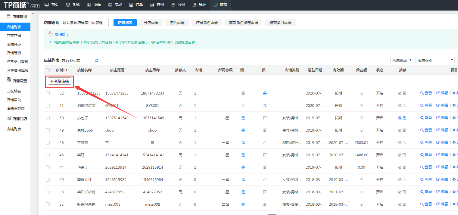Image resolution: width=458 pixels, height=215 pixels.
Task: Click the gear icon in row 46
Action: click(x=454, y=155)
